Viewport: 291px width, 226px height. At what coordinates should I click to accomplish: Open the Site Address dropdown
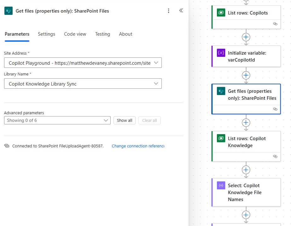[x=83, y=63]
